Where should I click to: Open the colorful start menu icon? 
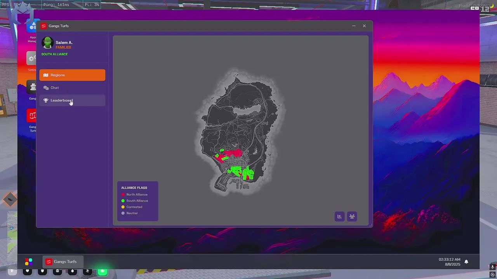28,262
